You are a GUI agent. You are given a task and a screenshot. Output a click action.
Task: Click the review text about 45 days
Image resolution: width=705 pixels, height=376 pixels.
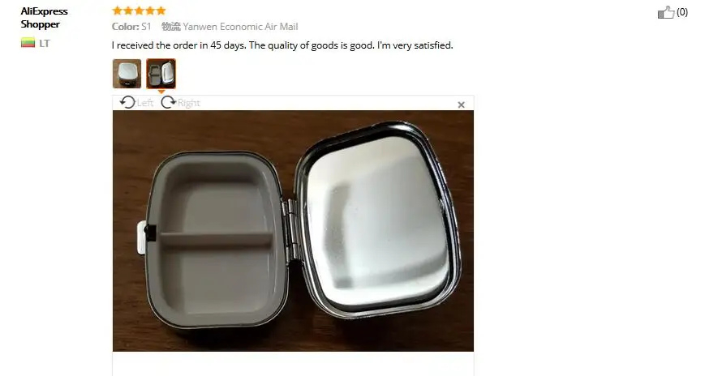(x=282, y=45)
